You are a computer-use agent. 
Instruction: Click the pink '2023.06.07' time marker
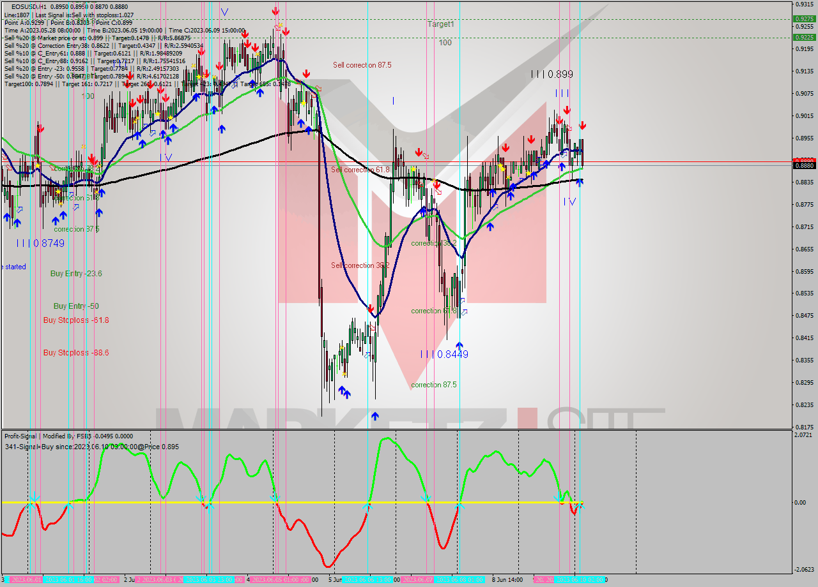click(418, 580)
